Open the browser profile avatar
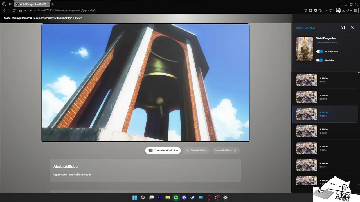 pos(338,10)
